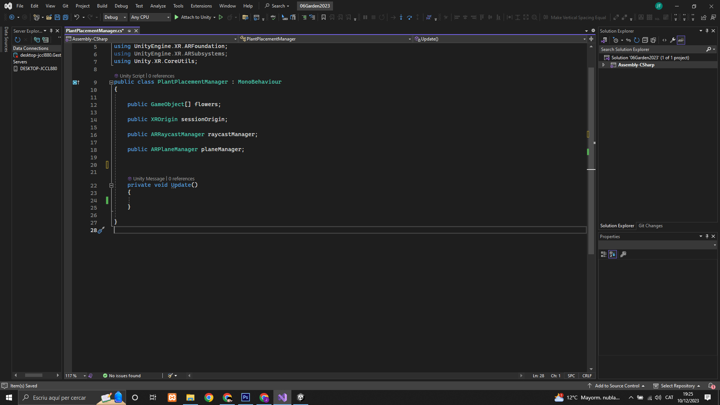The image size is (720, 405).
Task: Switch to the Git Changes tab
Action: tap(650, 226)
